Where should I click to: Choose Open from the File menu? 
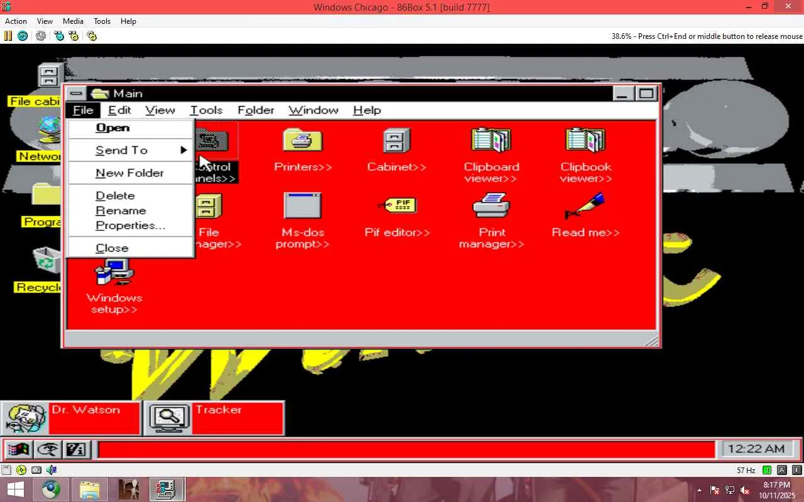point(130,128)
